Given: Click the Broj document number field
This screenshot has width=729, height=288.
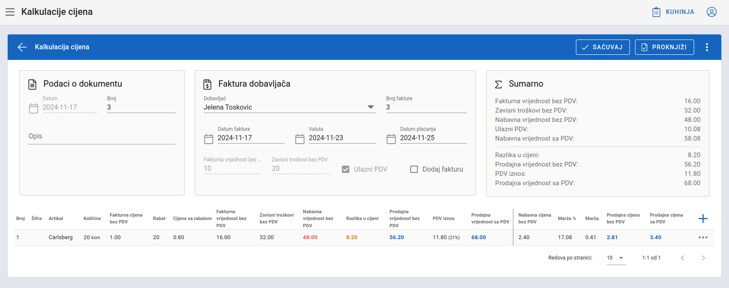Looking at the screenshot, I should [141, 107].
